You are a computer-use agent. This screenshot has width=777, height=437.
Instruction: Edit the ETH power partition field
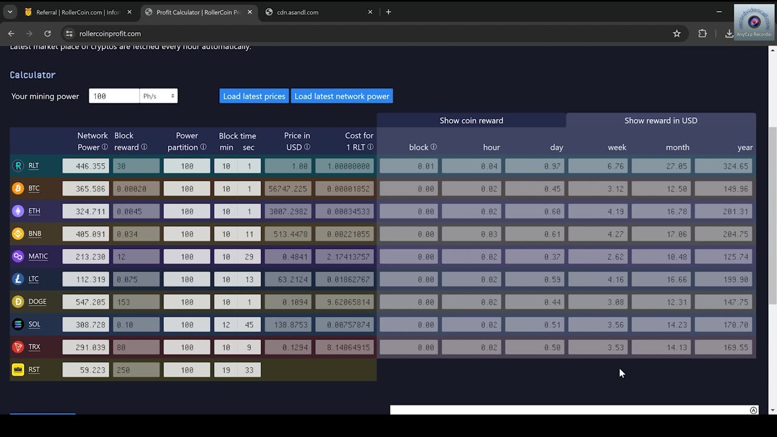[x=187, y=211]
